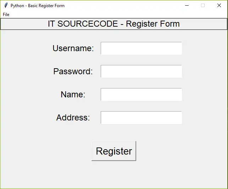
Task: Select the Name entry field
Action: pos(141,94)
